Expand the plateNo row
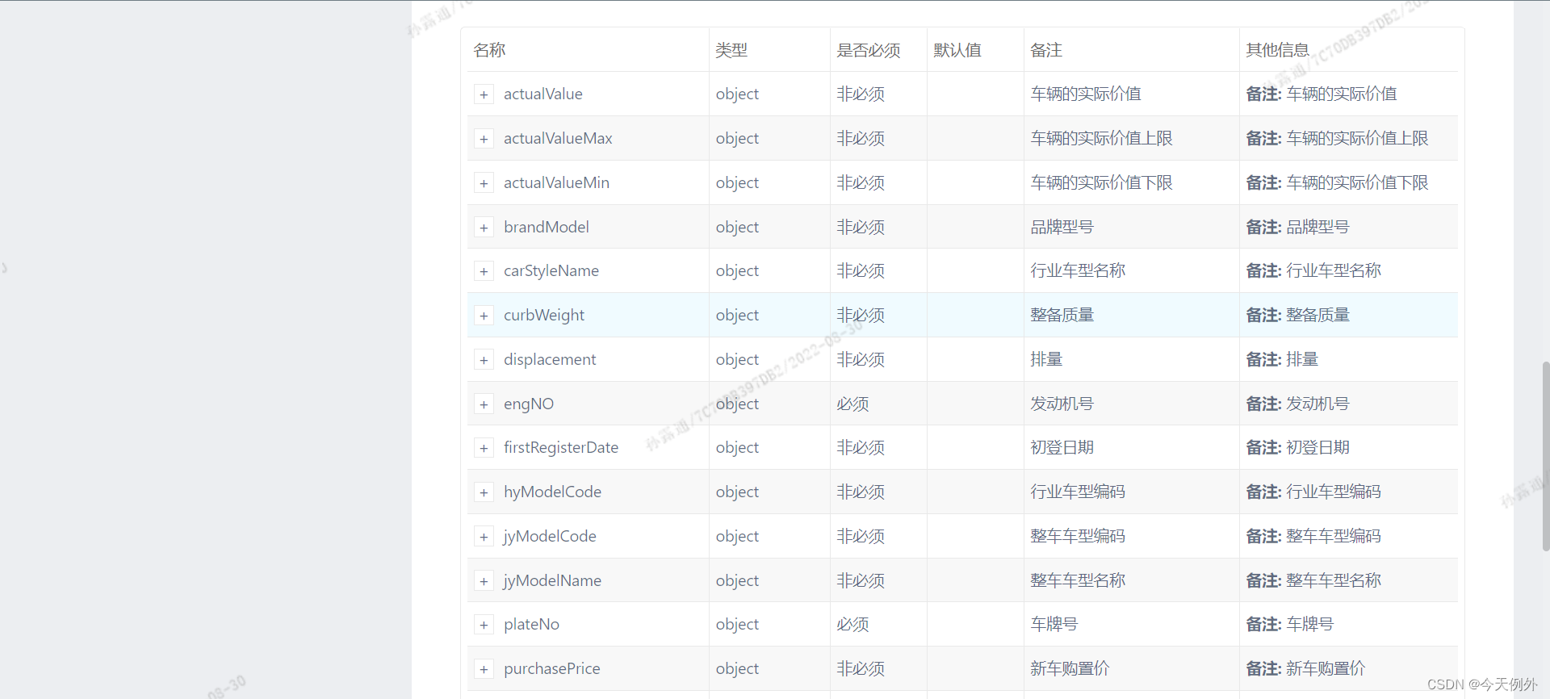This screenshot has height=699, width=1550. pos(484,625)
